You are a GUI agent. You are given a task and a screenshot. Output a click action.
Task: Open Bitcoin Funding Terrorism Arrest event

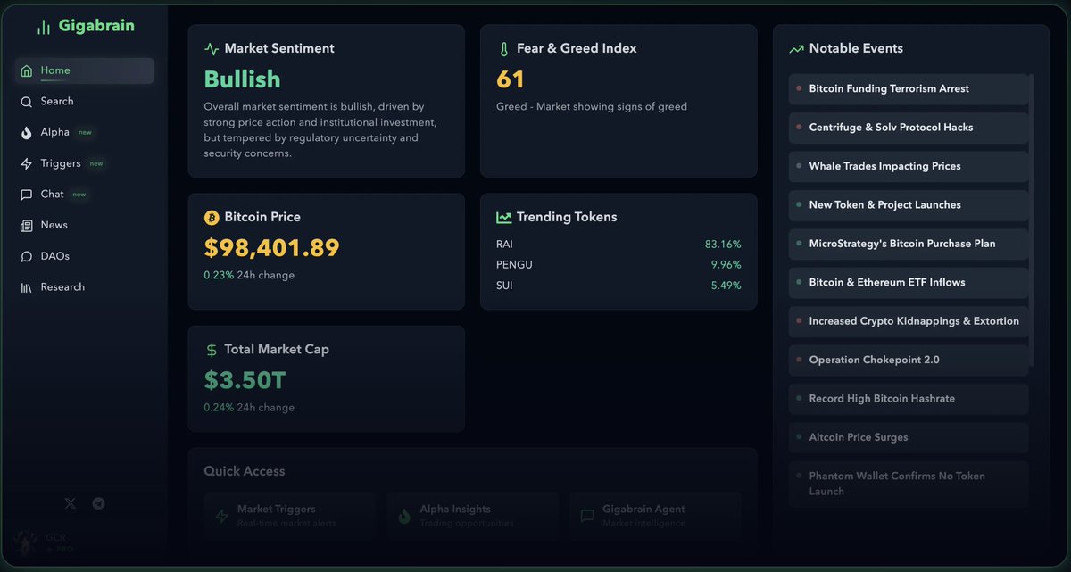[909, 89]
